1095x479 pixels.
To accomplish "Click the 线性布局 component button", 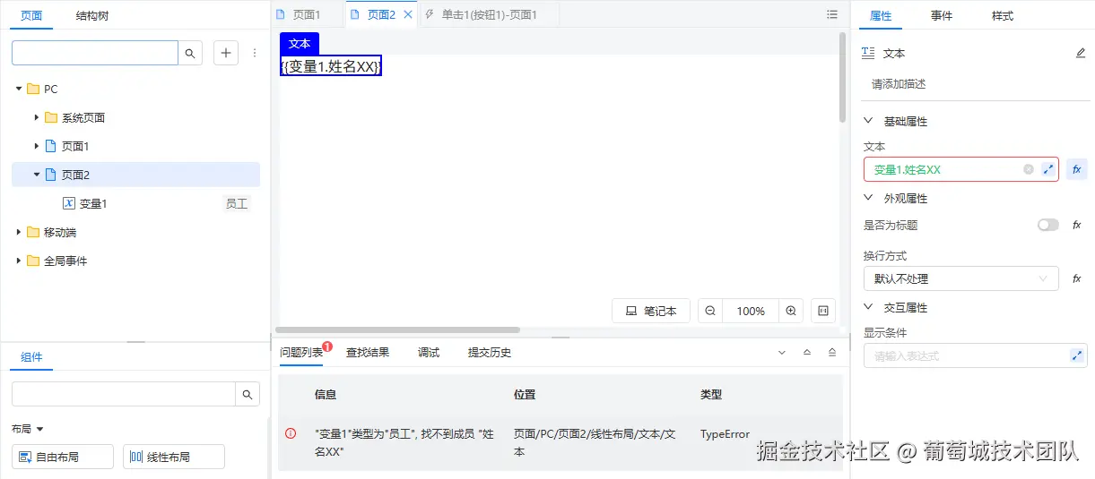I will coord(174,457).
